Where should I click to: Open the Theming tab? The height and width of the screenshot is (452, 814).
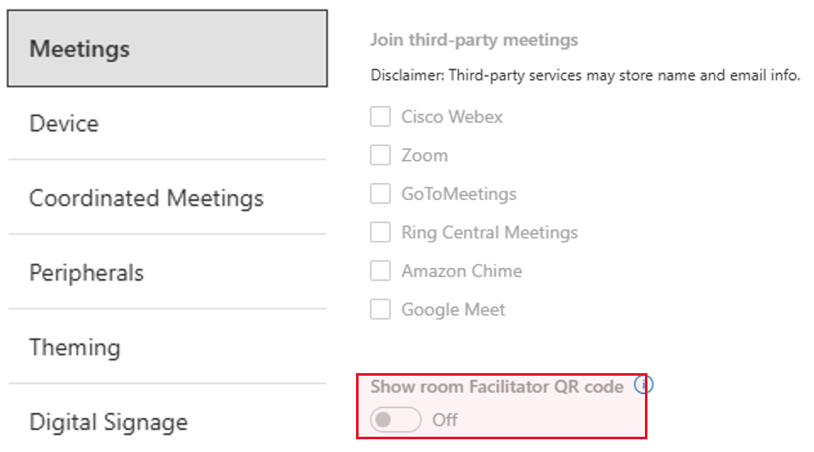point(167,348)
